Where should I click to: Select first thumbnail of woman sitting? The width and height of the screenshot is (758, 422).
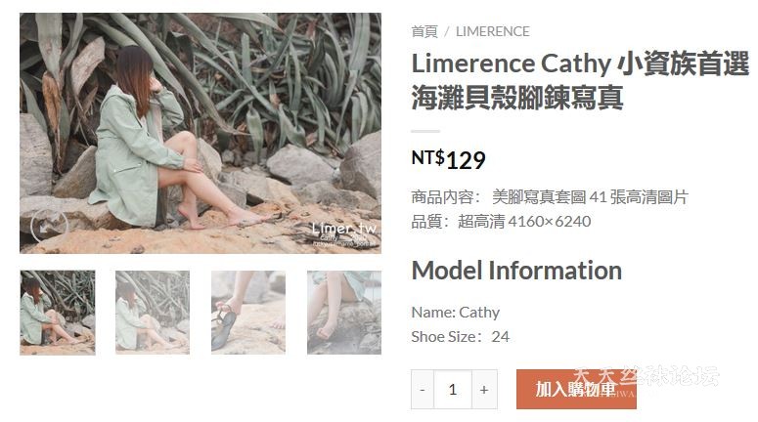tap(58, 313)
